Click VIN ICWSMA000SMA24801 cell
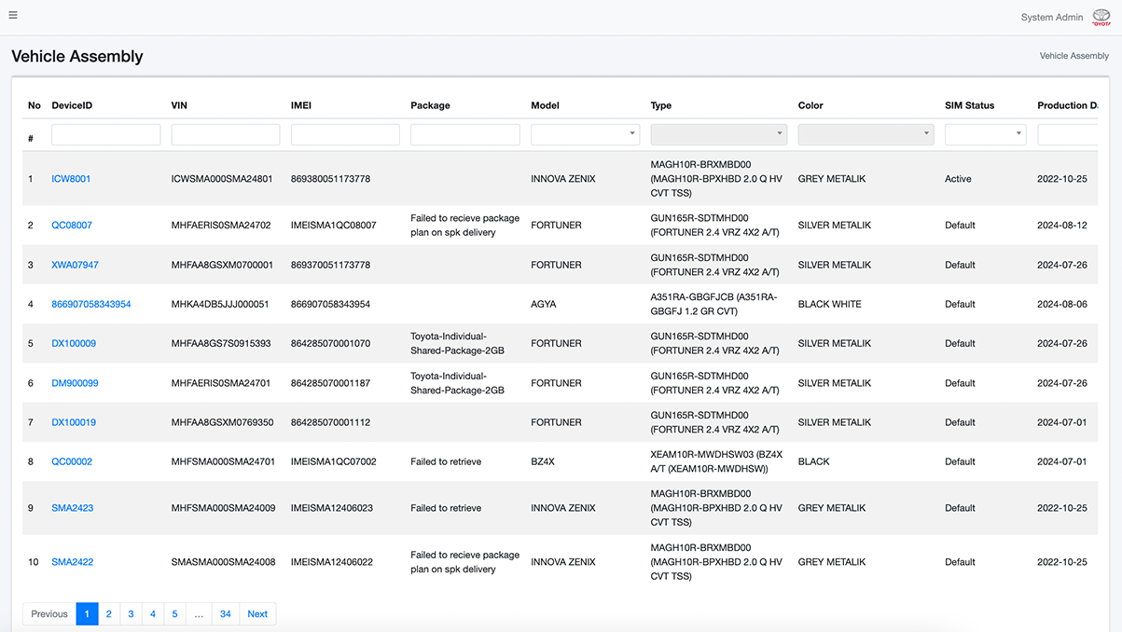This screenshot has width=1122, height=632. [x=222, y=179]
